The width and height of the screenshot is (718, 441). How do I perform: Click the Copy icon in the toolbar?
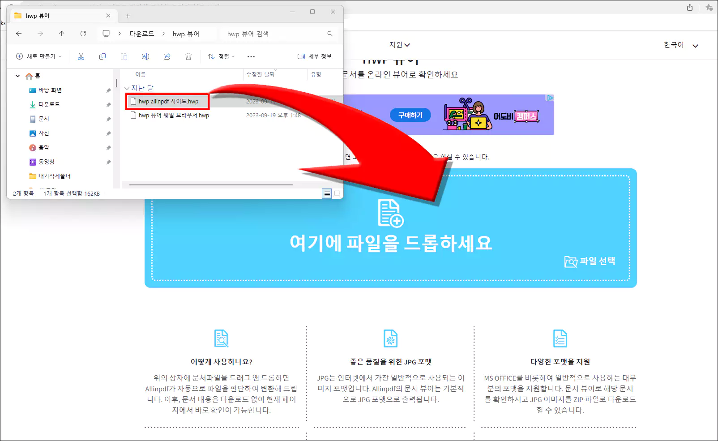pyautogui.click(x=102, y=56)
